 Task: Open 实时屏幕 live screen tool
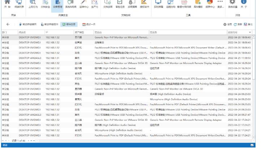click(159, 4)
